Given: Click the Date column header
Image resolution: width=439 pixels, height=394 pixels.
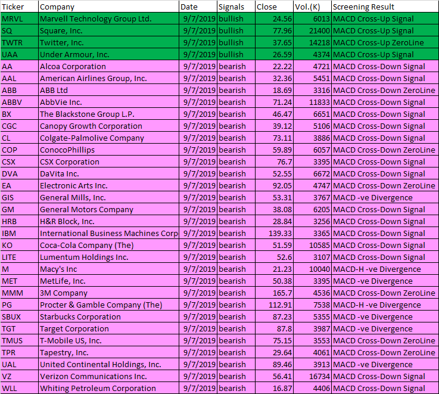Looking at the screenshot, I should click(x=198, y=7).
